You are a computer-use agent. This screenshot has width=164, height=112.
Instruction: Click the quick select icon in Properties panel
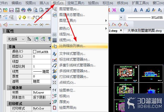pos(43,39)
